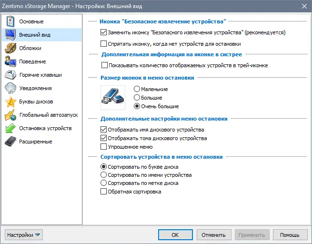Choose Сортировать по метке диска
Image resolution: width=312 pixels, height=244 pixels.
pos(104,183)
